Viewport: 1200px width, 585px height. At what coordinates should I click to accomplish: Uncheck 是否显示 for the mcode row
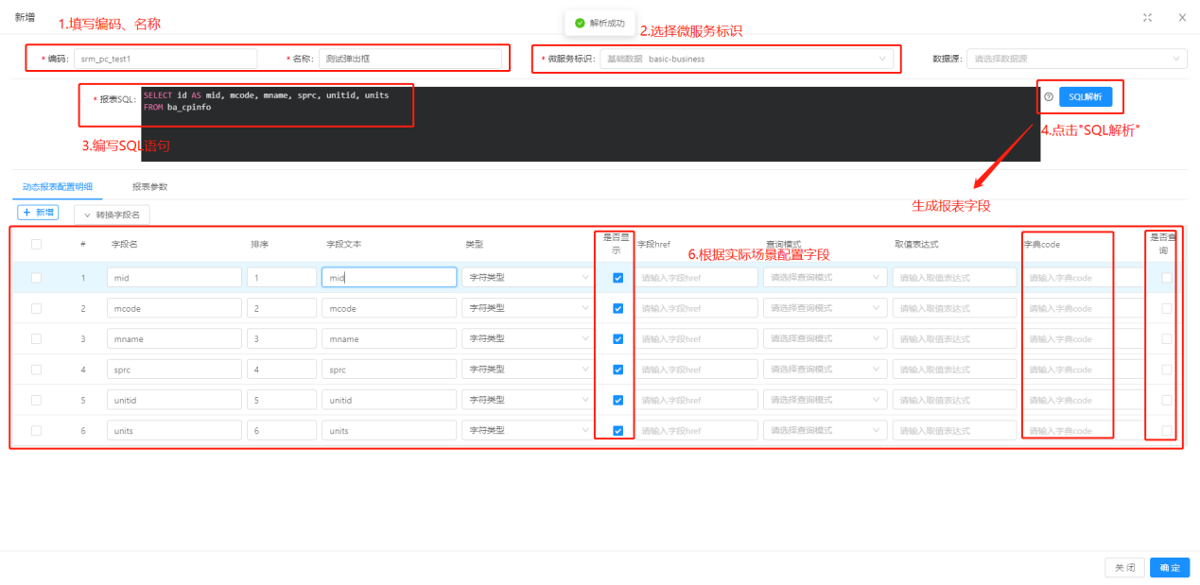click(x=617, y=308)
